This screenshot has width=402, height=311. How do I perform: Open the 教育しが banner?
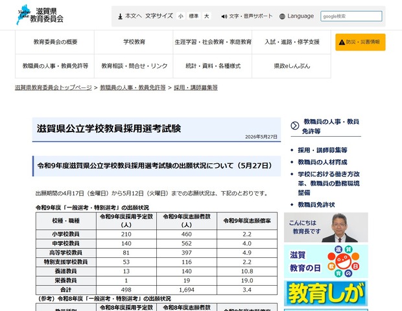326,294
